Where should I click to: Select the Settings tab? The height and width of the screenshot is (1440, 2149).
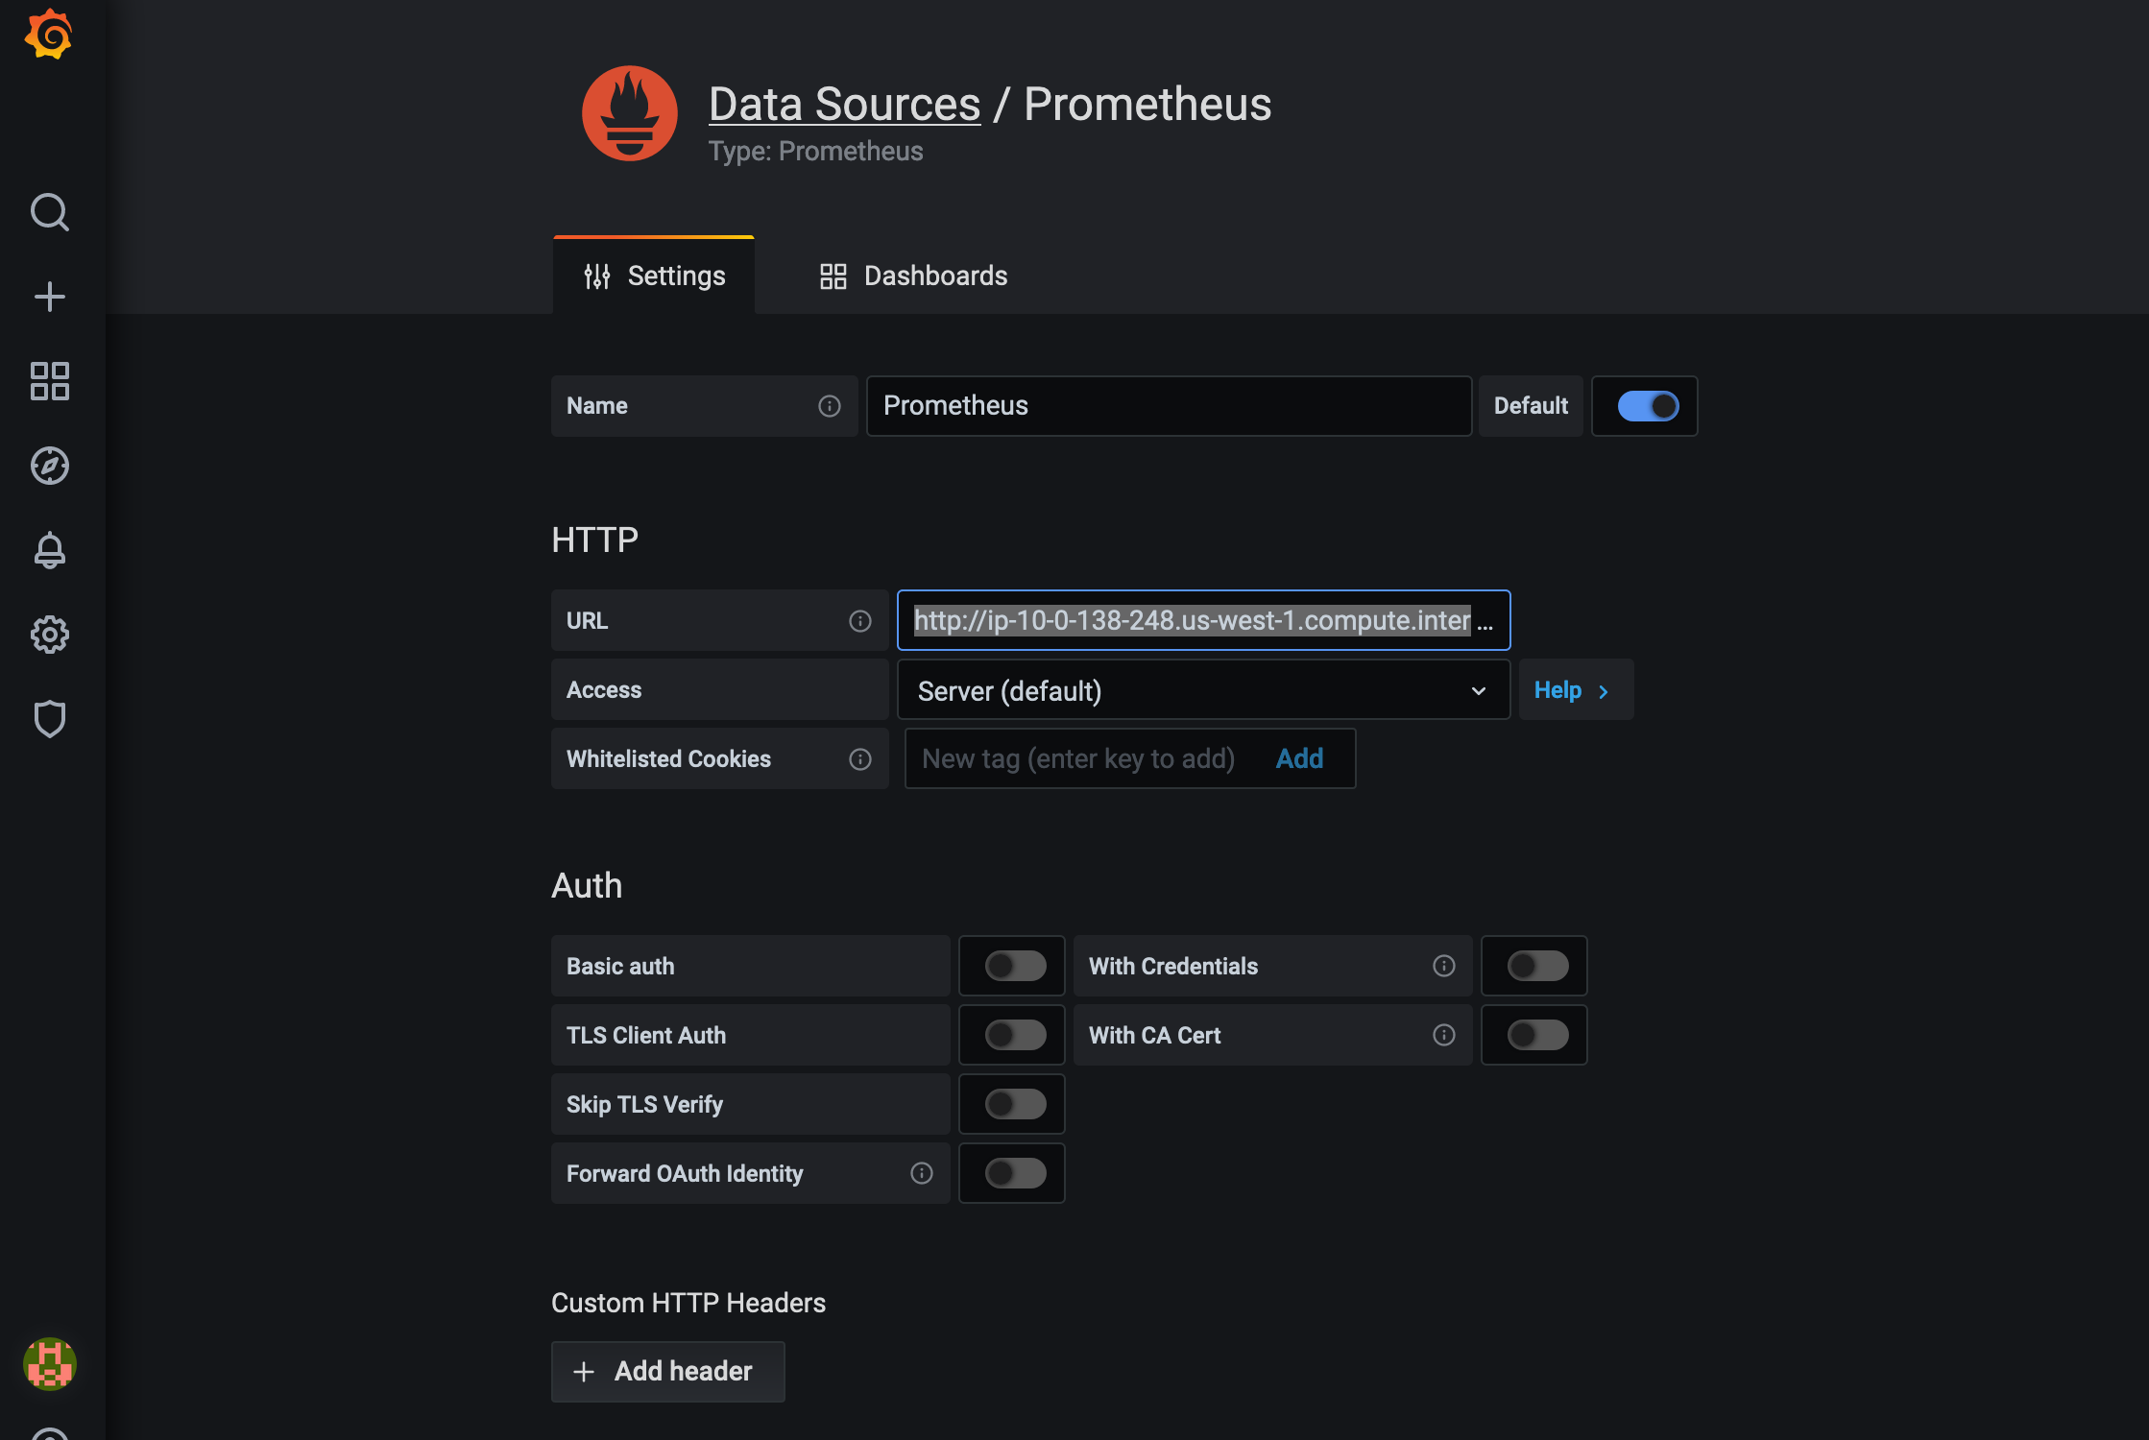tap(655, 276)
